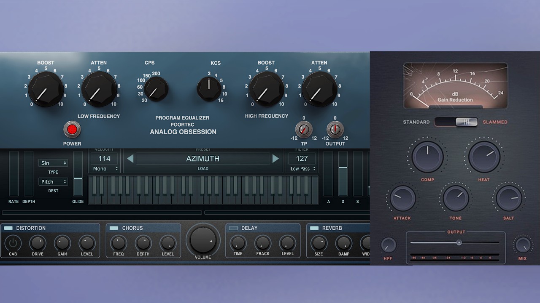Click the chorus LEVEL knob

167,243
